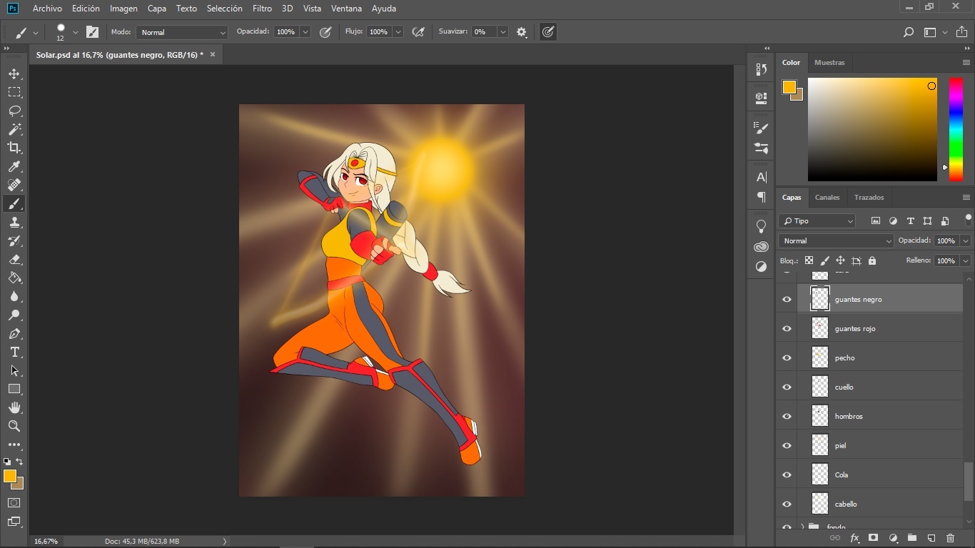Select the Horizontal Type tool
Screen dimensions: 975x548
14,352
